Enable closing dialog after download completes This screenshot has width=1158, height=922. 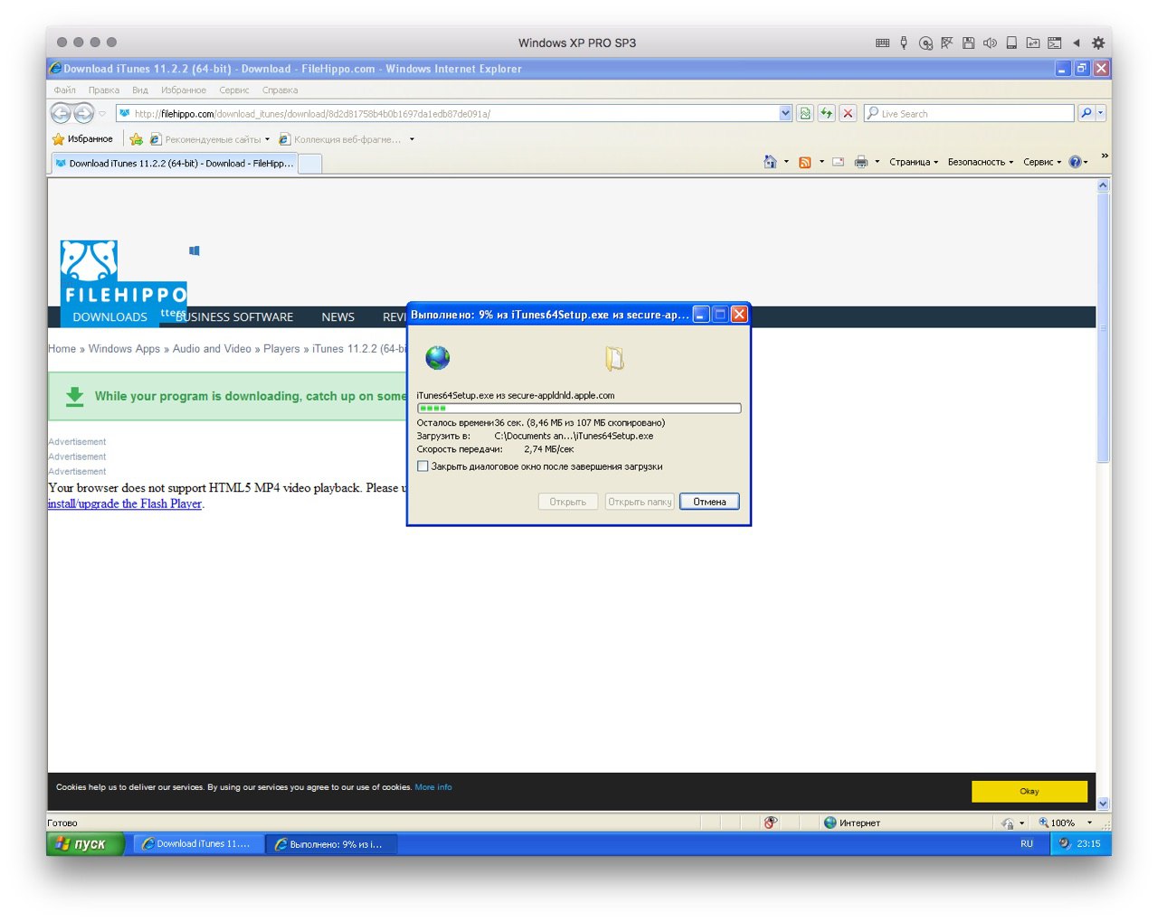(x=422, y=466)
